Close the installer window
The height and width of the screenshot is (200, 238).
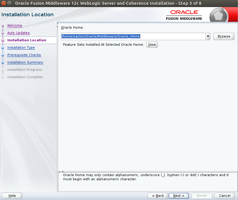click(x=4, y=3)
